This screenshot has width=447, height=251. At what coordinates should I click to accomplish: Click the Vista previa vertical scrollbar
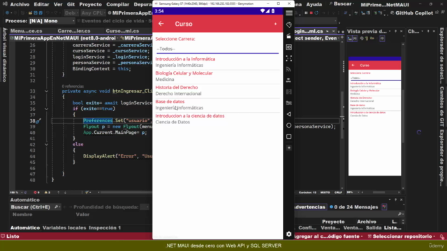coord(403,116)
